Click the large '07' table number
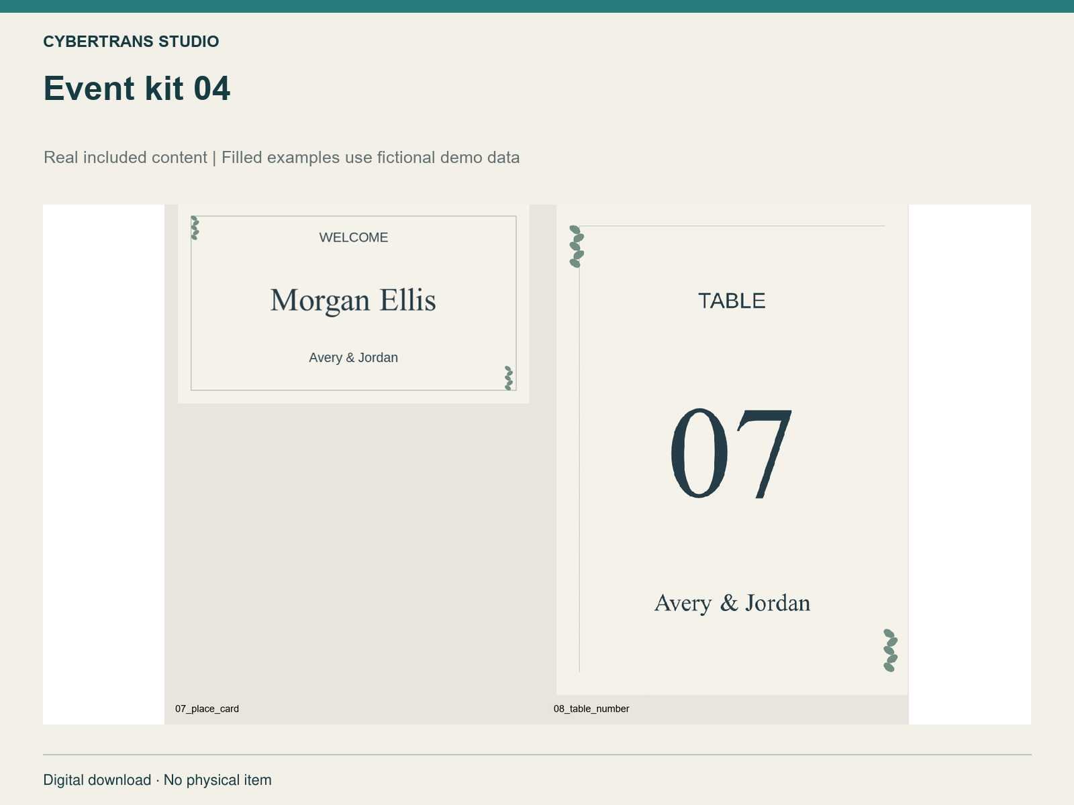This screenshot has height=805, width=1074. point(732,453)
